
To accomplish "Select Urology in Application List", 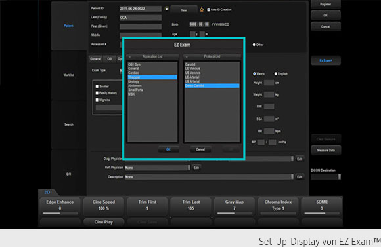I will coord(152,82).
